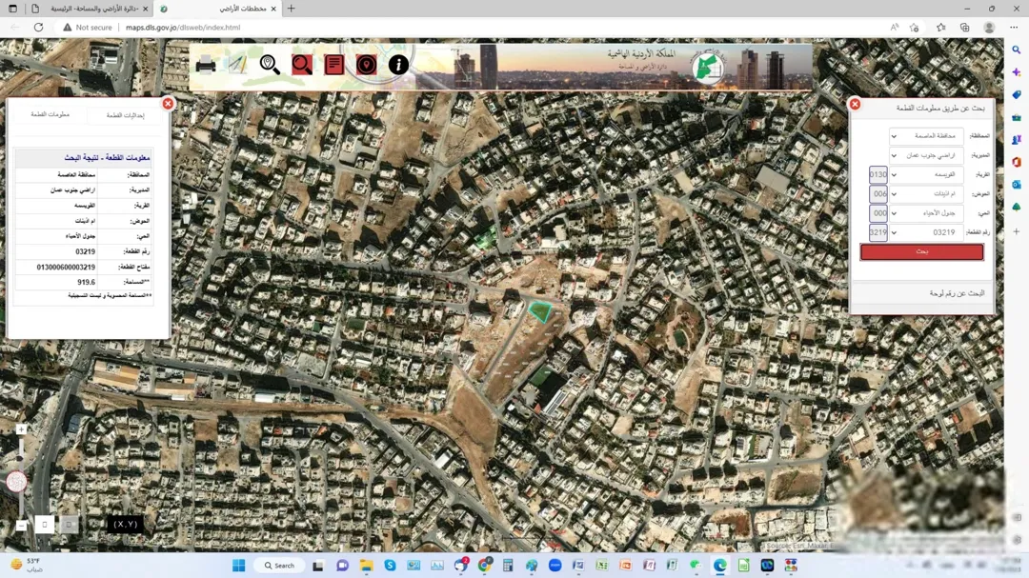Switch to the parcel coordinates tab
Viewport: 1029px width, 578px height.
[x=126, y=115]
